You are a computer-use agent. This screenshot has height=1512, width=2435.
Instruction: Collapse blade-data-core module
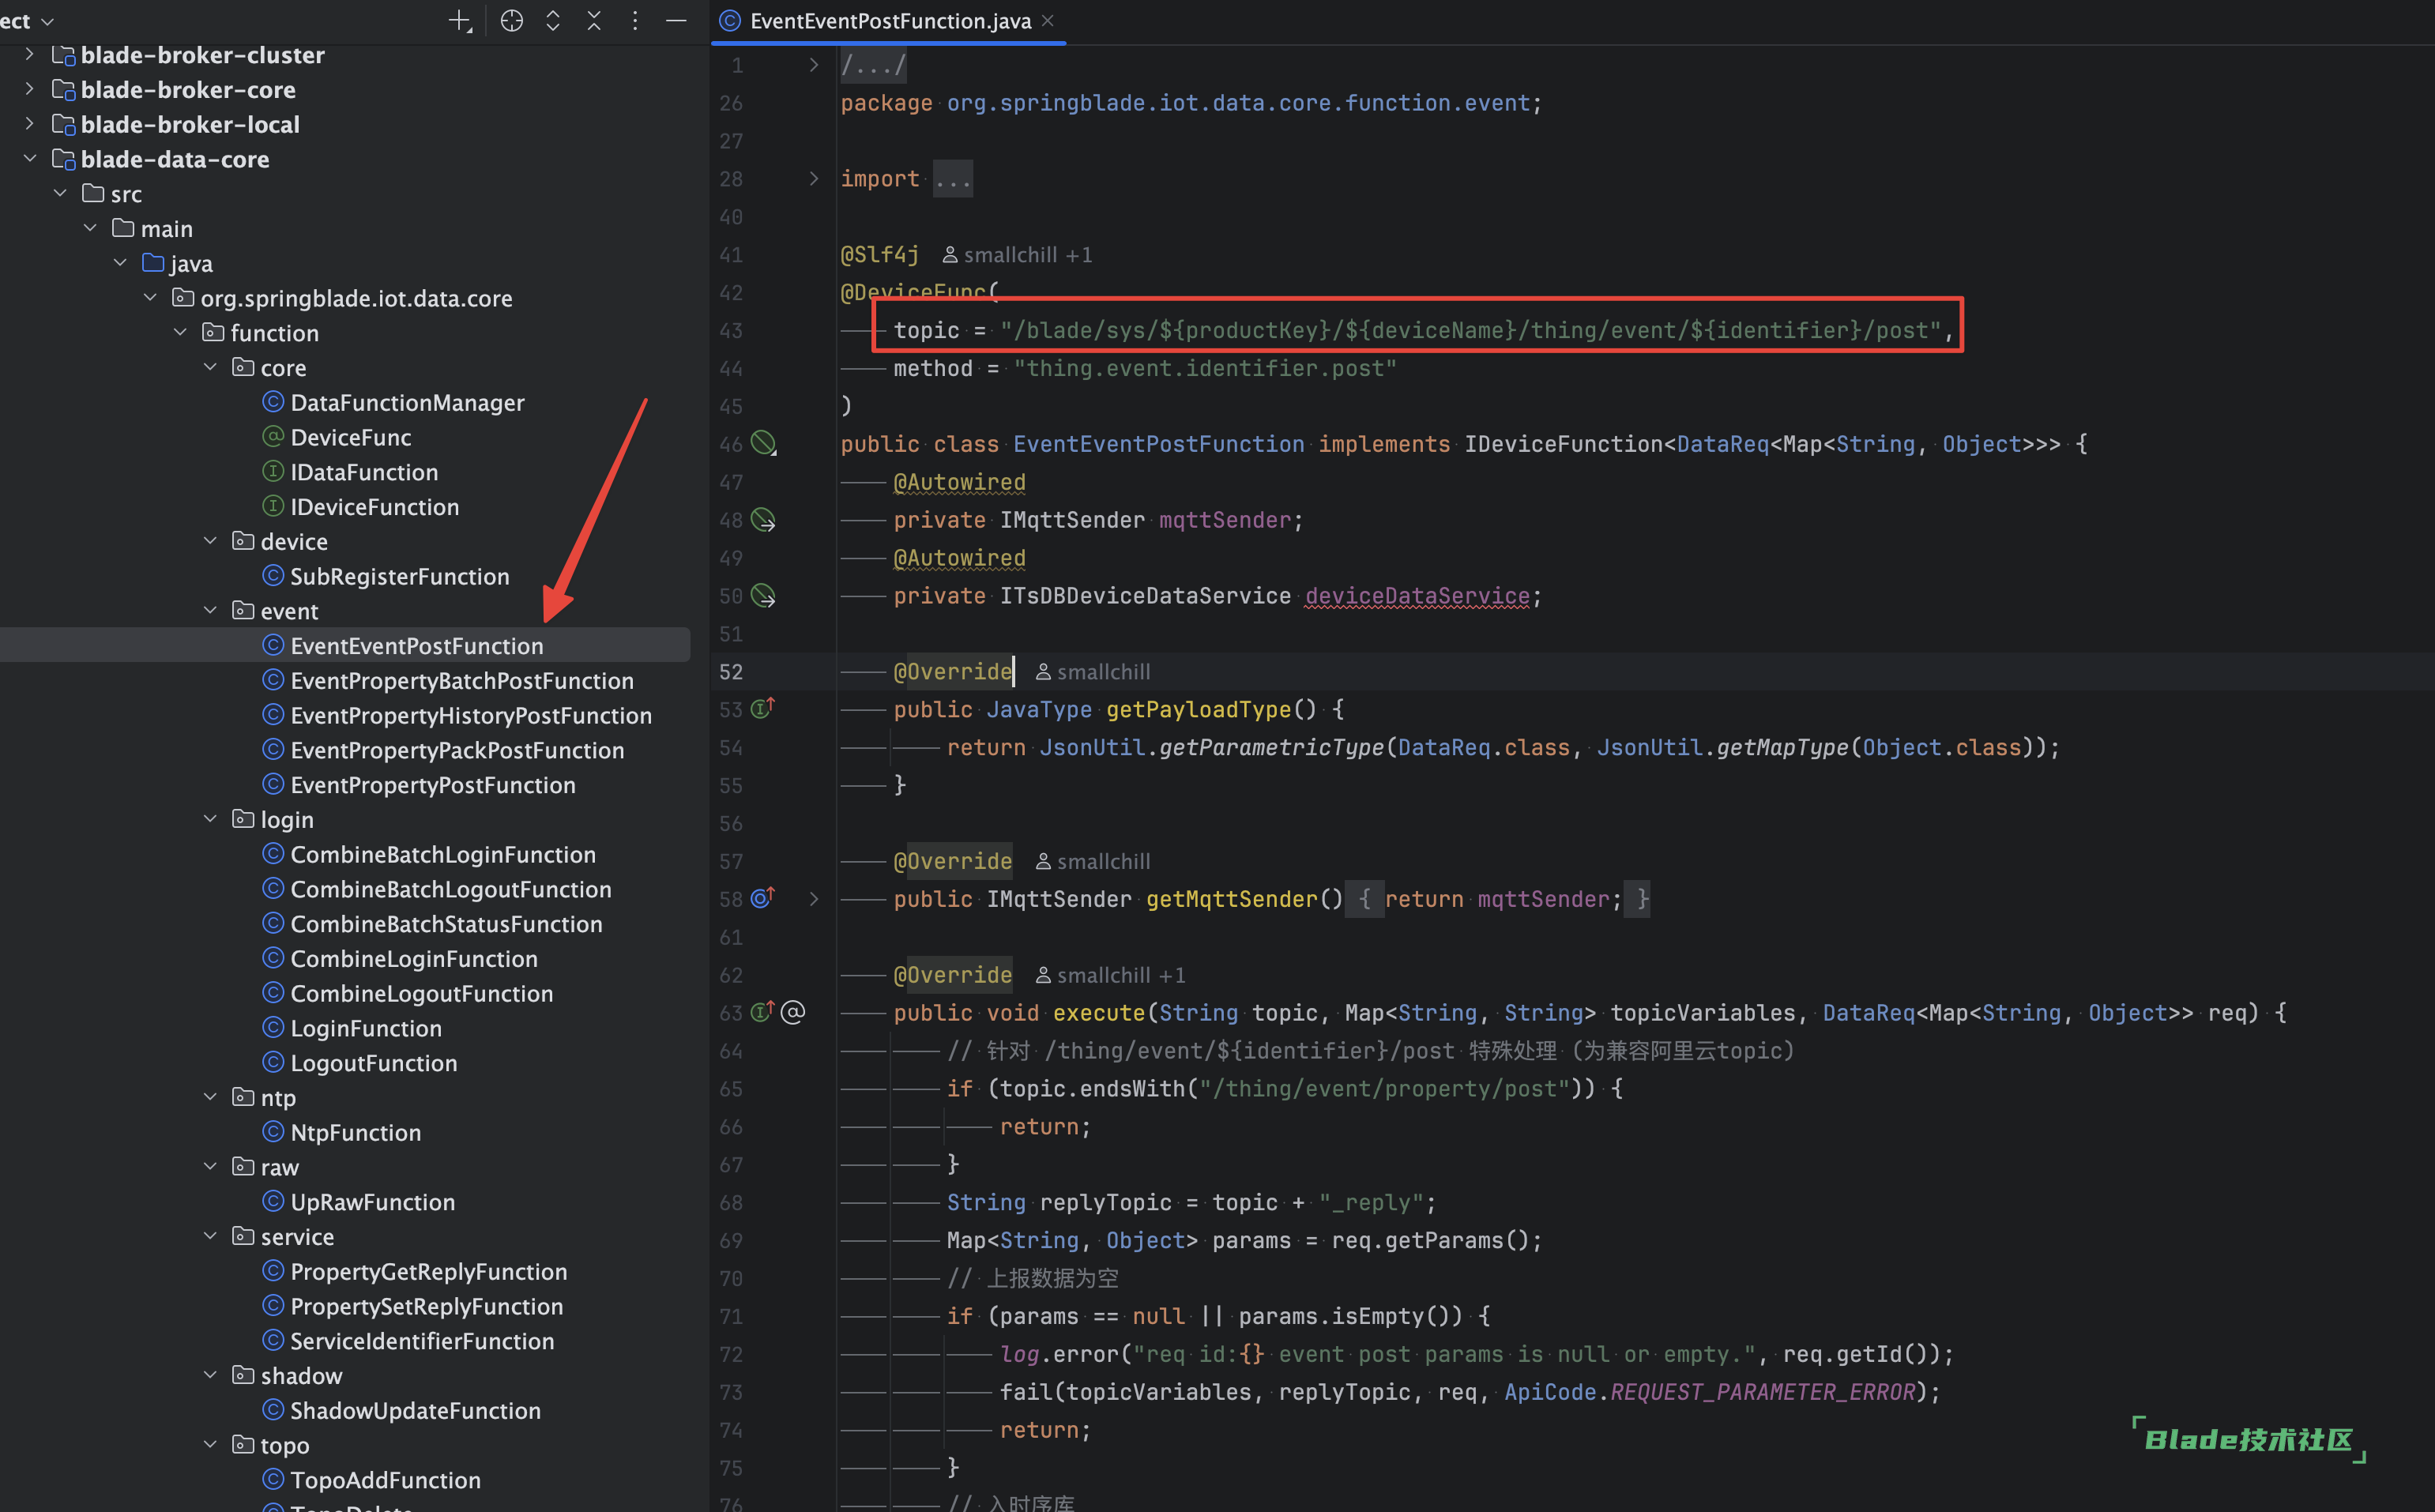point(30,159)
